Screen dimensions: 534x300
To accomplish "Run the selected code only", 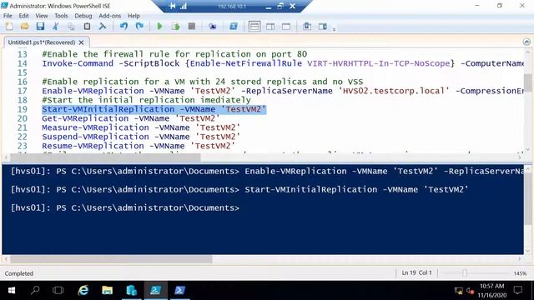I will (x=175, y=26).
